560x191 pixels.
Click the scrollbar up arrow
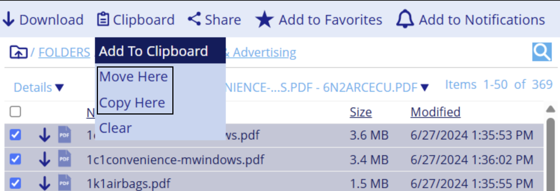[x=550, y=109]
